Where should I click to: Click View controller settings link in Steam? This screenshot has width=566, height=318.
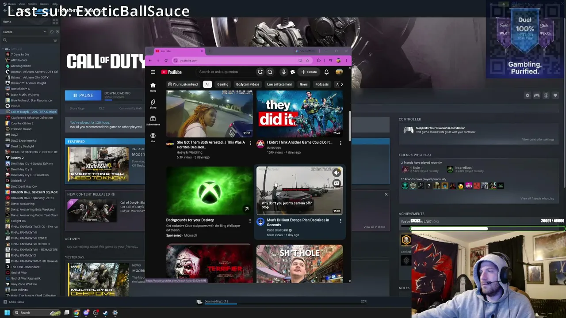coord(538,140)
